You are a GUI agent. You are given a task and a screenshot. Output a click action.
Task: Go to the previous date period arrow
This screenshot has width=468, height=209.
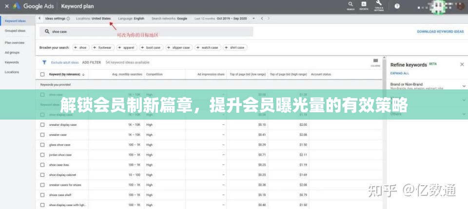(x=262, y=18)
